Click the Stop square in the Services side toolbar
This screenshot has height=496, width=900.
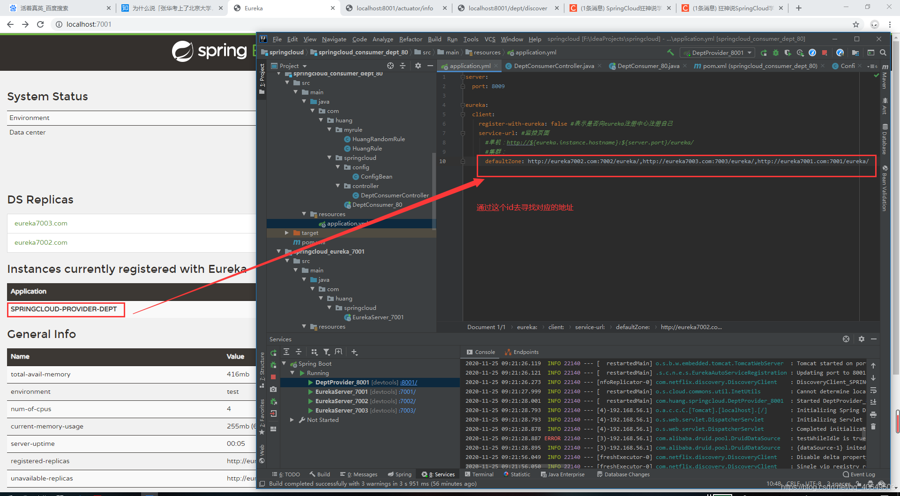point(273,377)
